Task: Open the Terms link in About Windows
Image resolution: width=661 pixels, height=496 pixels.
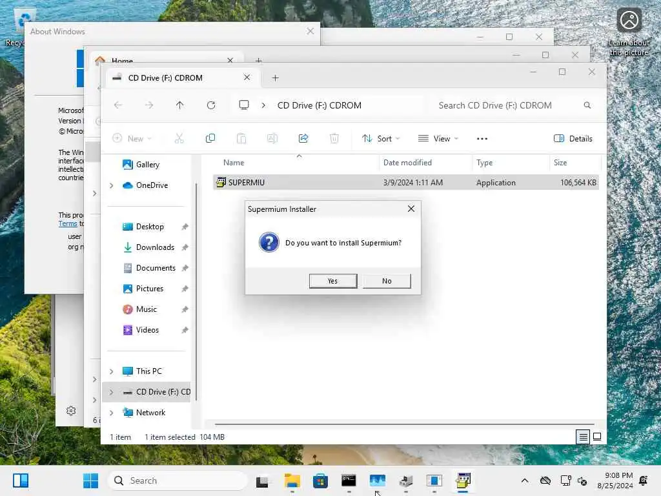Action: [x=68, y=223]
